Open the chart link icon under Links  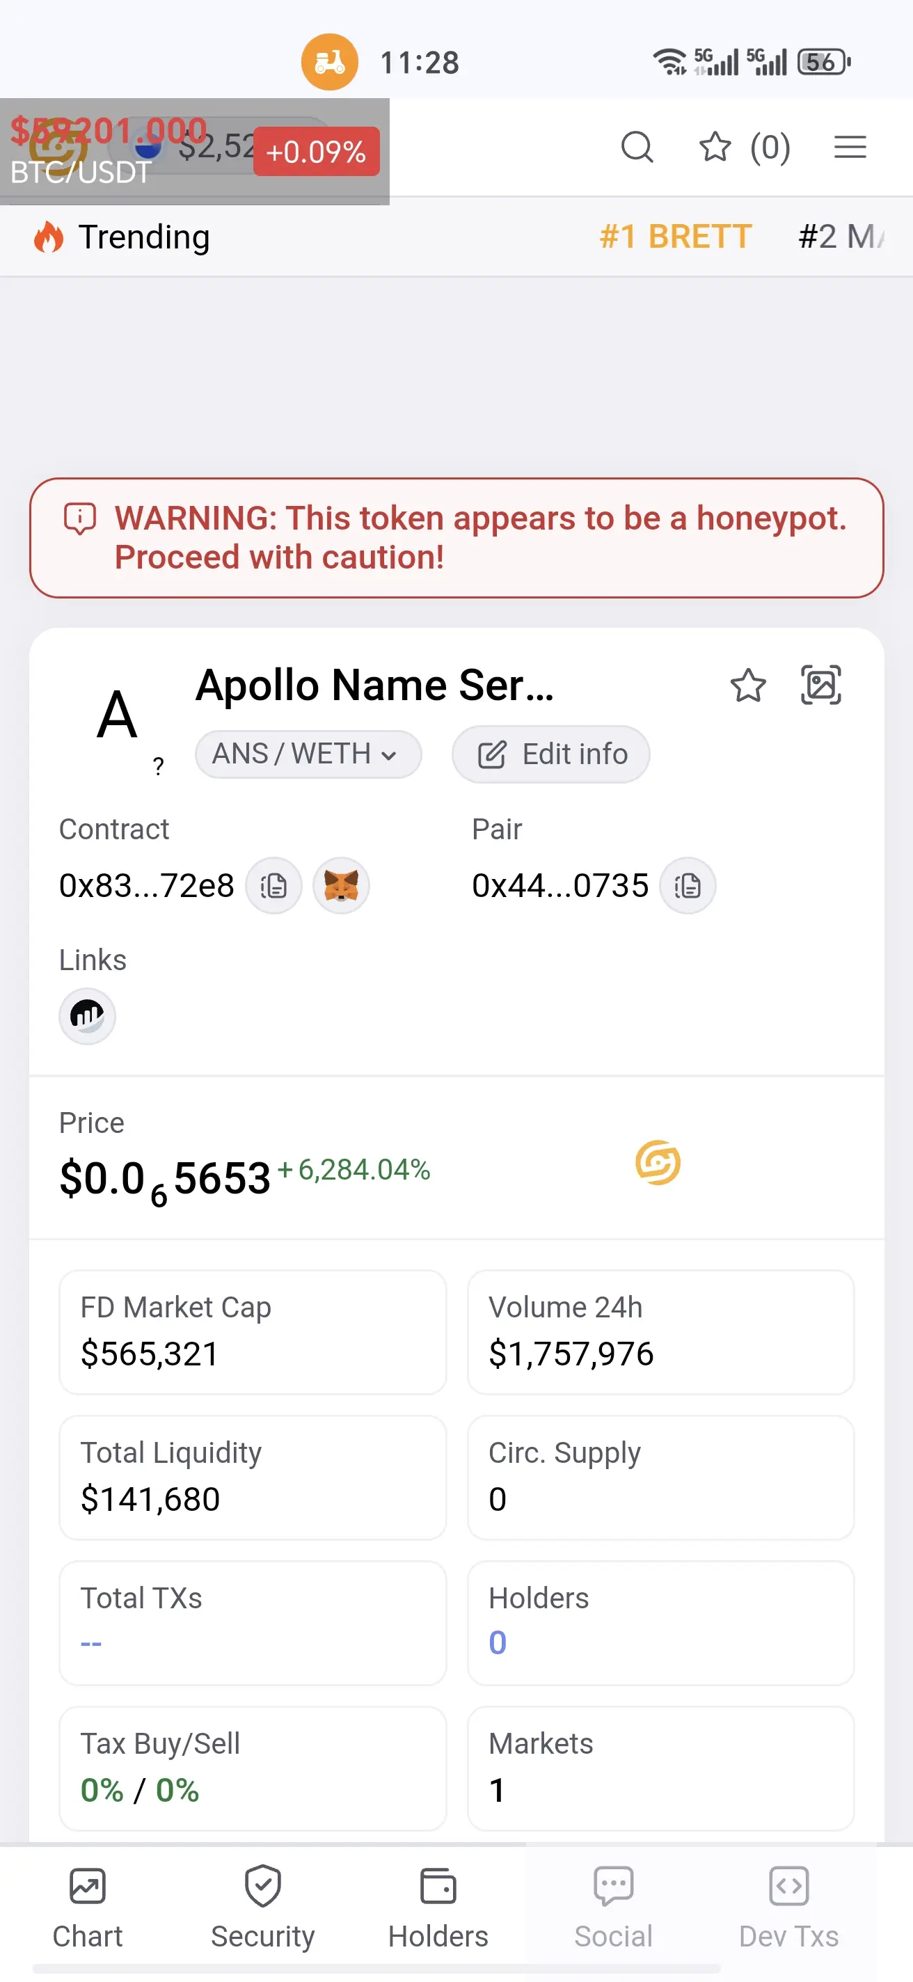(x=88, y=1016)
